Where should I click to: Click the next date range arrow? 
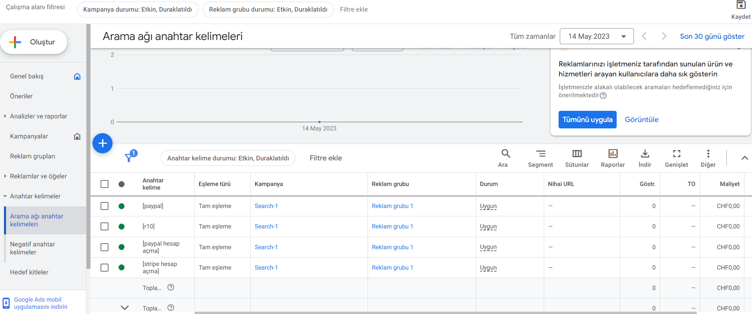point(664,36)
